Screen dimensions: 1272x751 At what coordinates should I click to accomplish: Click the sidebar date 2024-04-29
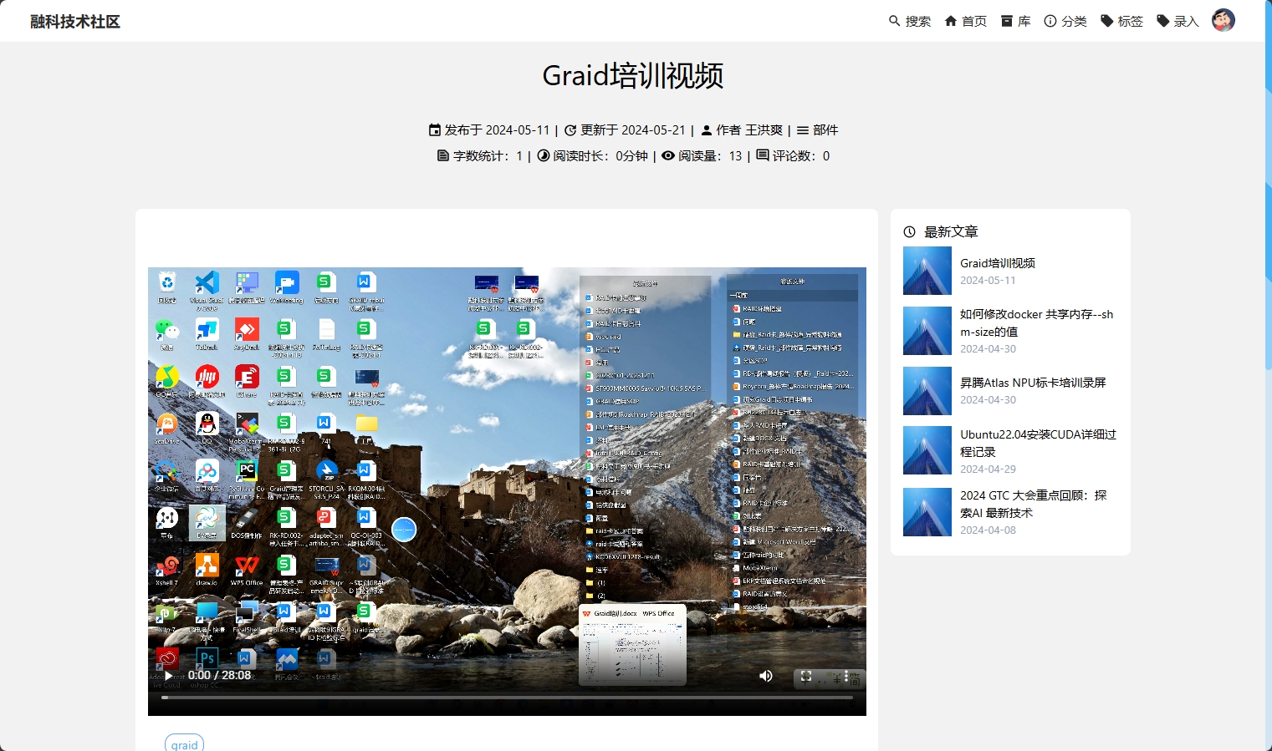988,469
